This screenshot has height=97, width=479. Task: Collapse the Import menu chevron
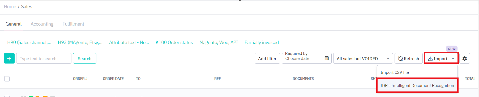[453, 59]
